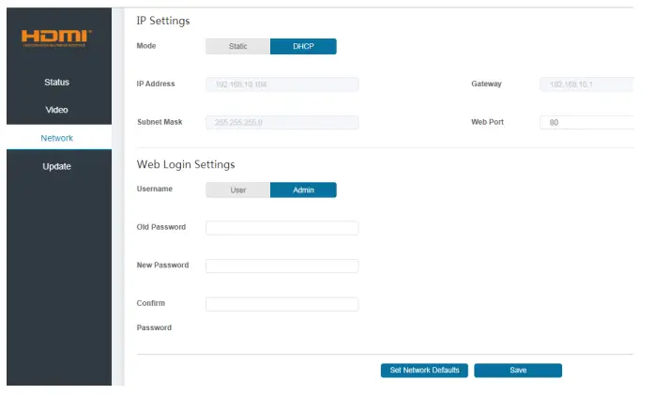655x395 pixels.
Task: Open the Update page
Action: 56,167
